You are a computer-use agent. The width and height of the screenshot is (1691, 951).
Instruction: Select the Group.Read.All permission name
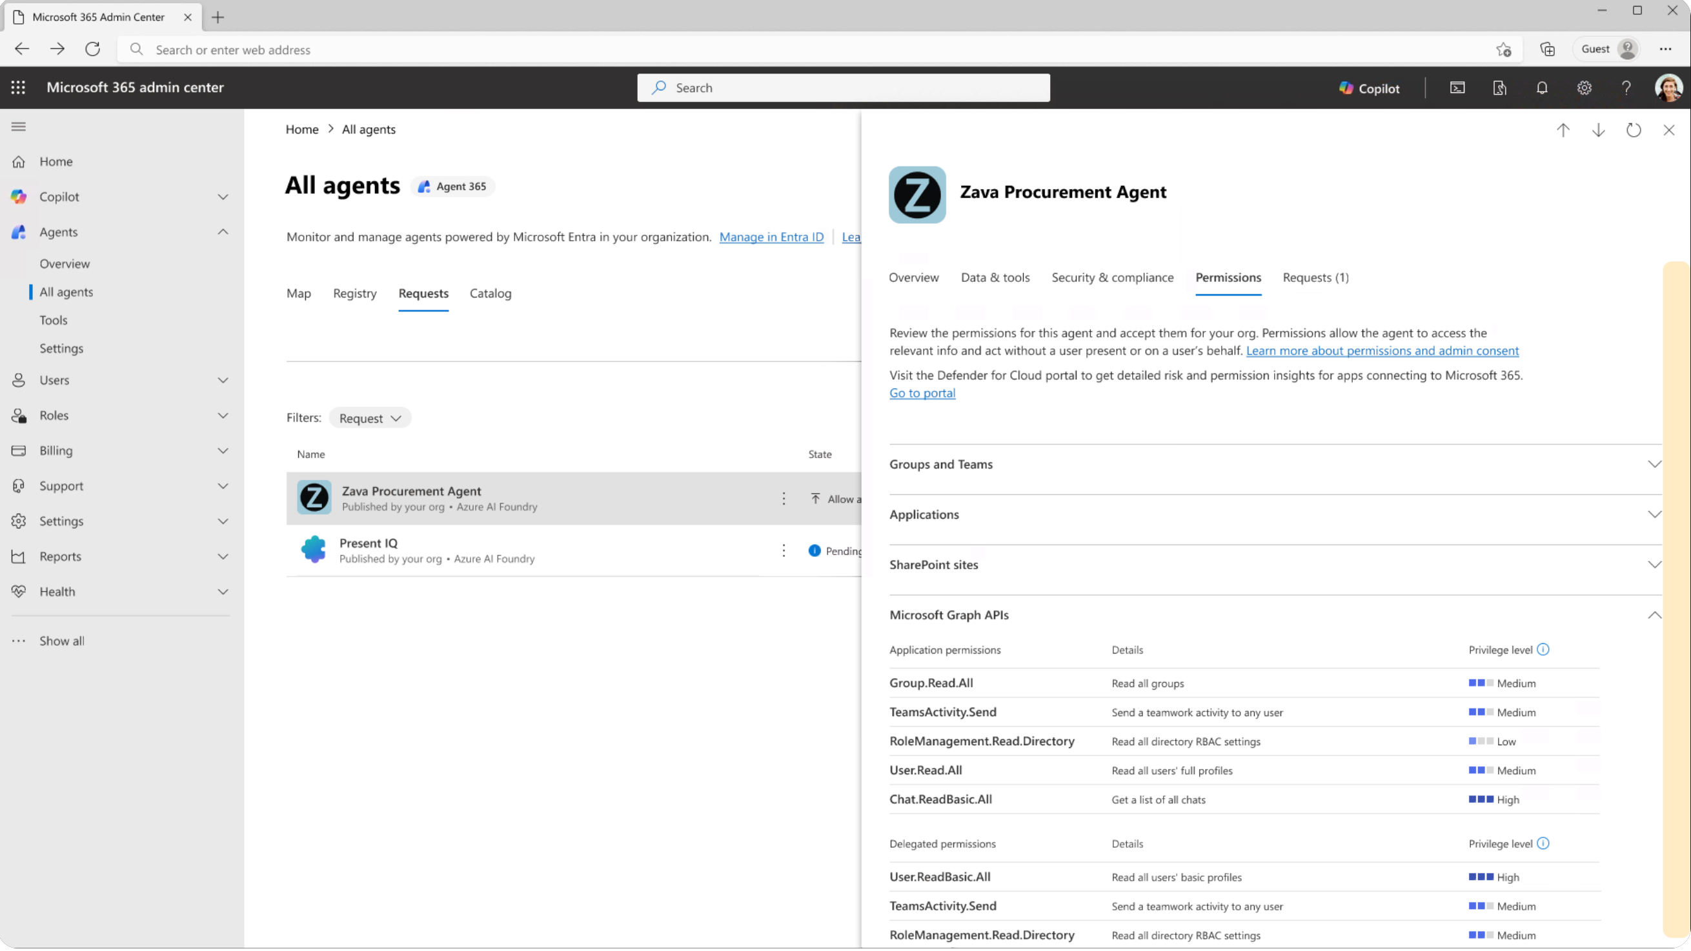click(x=931, y=683)
